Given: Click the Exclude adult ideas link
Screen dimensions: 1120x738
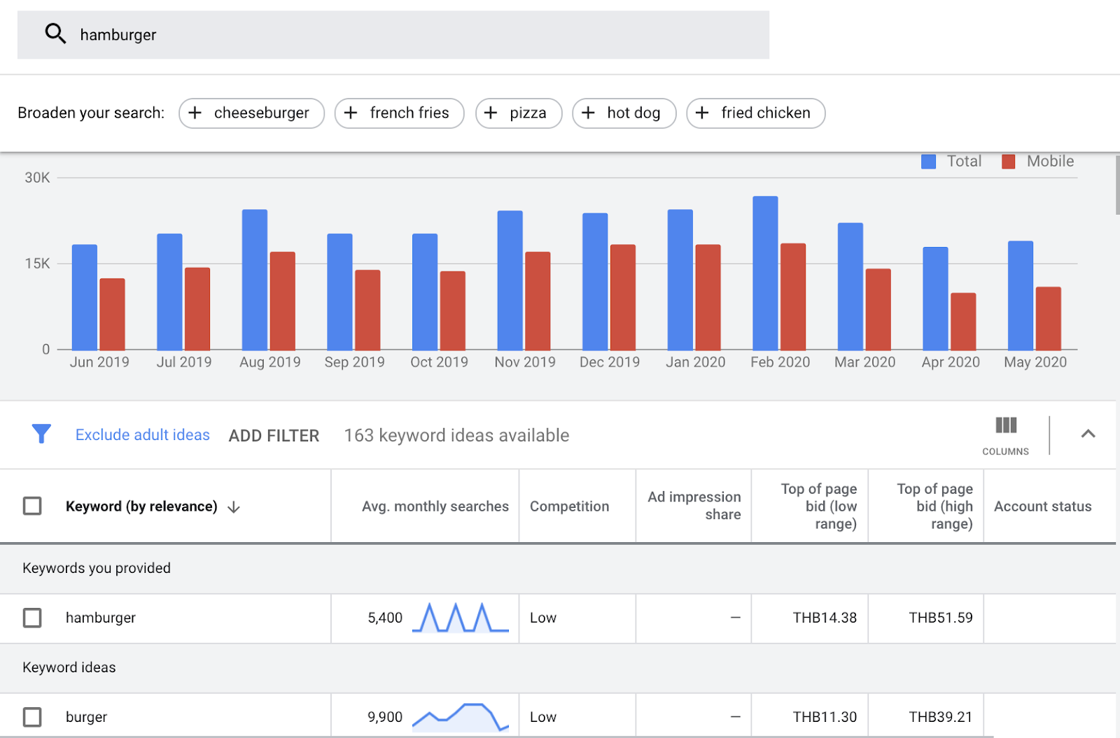Looking at the screenshot, I should point(143,435).
